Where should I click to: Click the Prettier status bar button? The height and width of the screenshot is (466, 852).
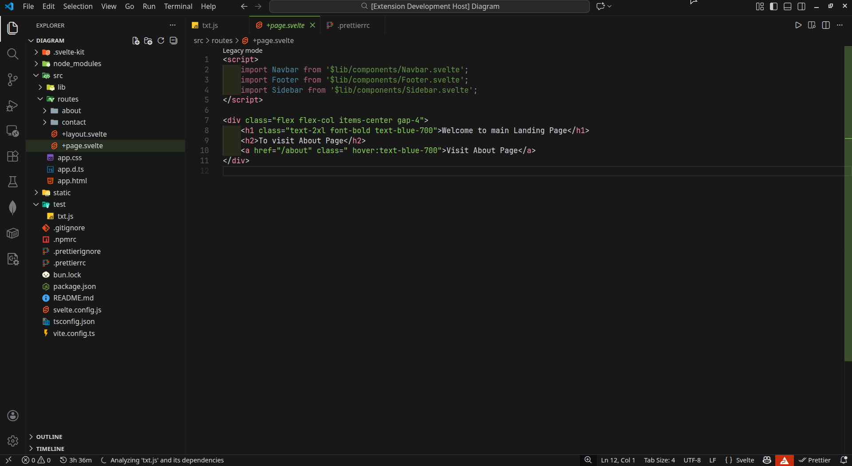815,460
